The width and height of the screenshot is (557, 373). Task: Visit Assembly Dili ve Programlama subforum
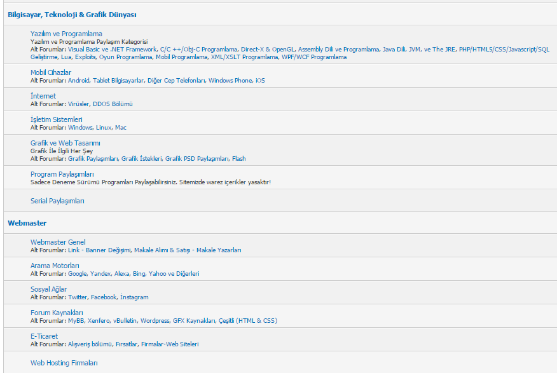[x=338, y=50]
